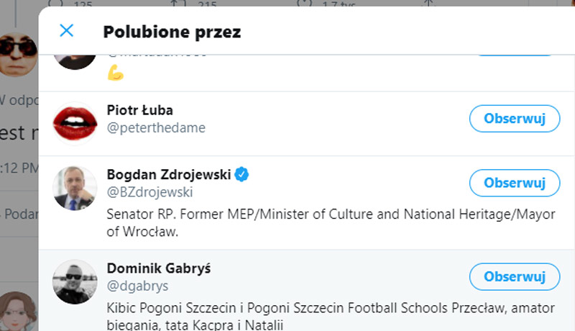The width and height of the screenshot is (575, 331).
Task: Click the sunglasses avatar behind the dialog
Action: pyautogui.click(x=17, y=55)
